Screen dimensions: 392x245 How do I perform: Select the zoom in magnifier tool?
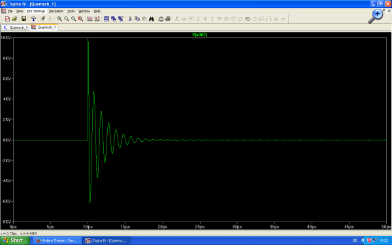(x=59, y=19)
